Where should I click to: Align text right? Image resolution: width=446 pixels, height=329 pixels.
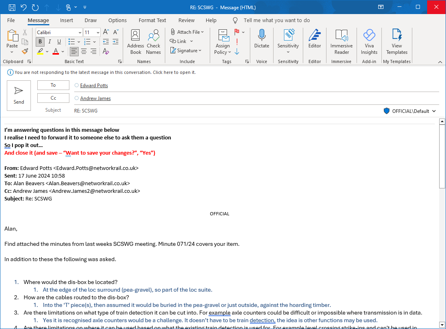[x=93, y=51]
